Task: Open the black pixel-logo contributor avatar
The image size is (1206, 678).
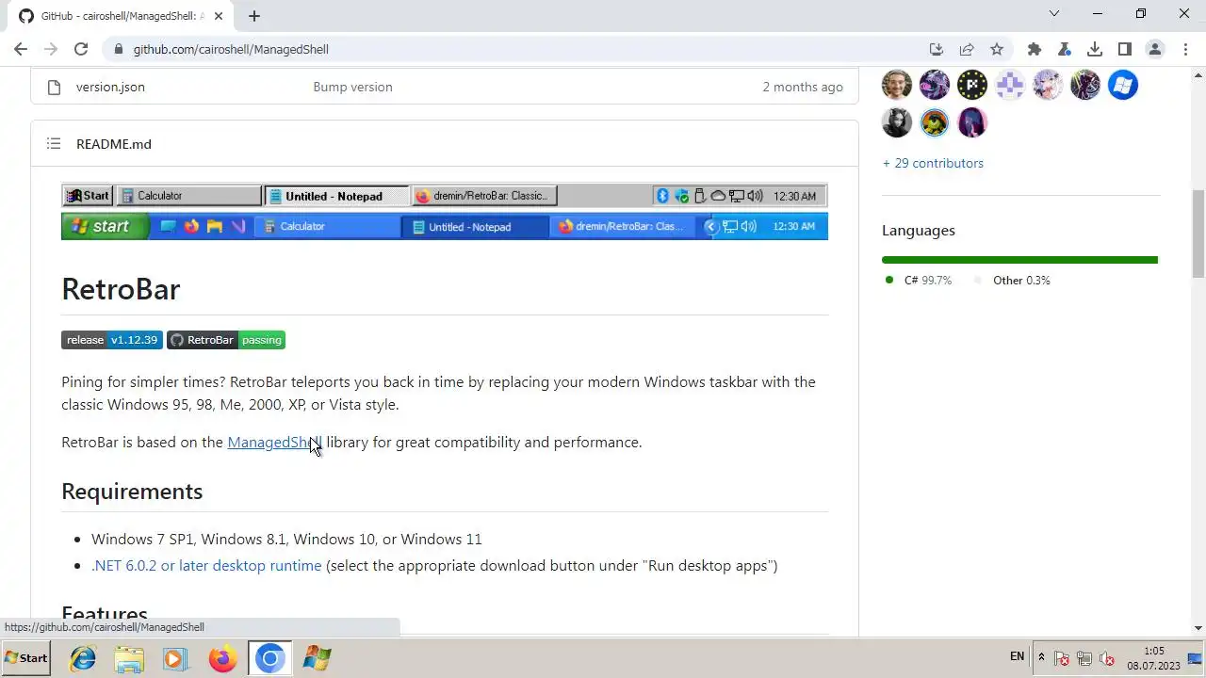Action: click(x=972, y=85)
